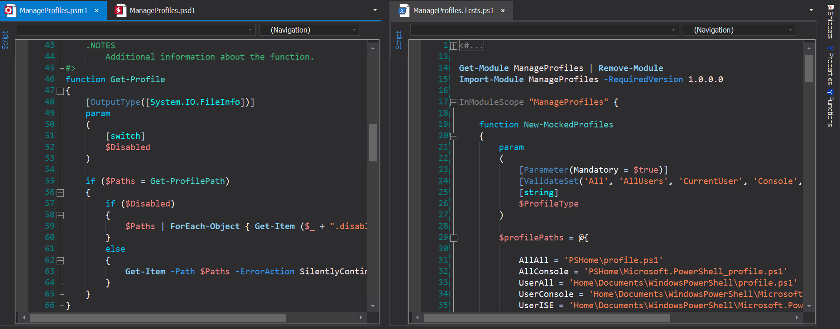Click left editor scroll up arrow
The image size is (840, 329).
pos(373,47)
